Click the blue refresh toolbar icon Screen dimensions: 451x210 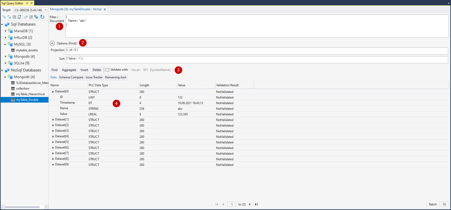42,17
